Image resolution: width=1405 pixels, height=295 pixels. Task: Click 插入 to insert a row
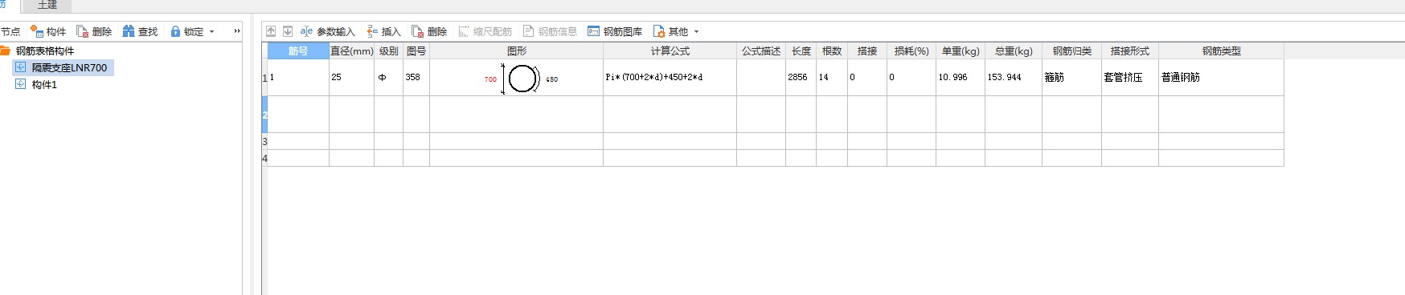[383, 31]
